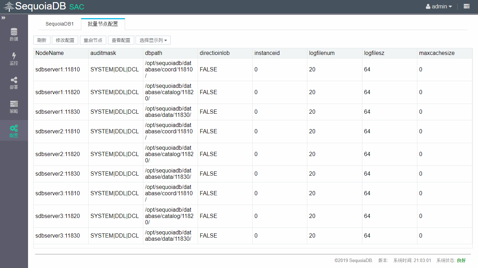Expand sidebar with double-arrow icon

click(x=4, y=17)
